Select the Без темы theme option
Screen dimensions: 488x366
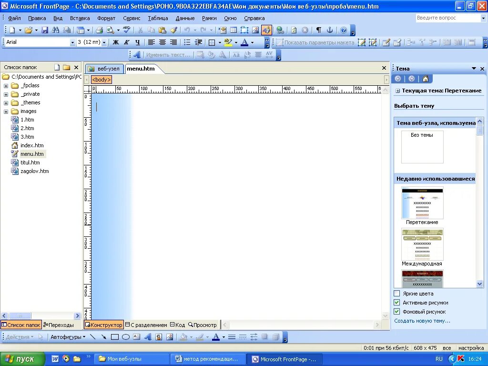click(x=422, y=147)
